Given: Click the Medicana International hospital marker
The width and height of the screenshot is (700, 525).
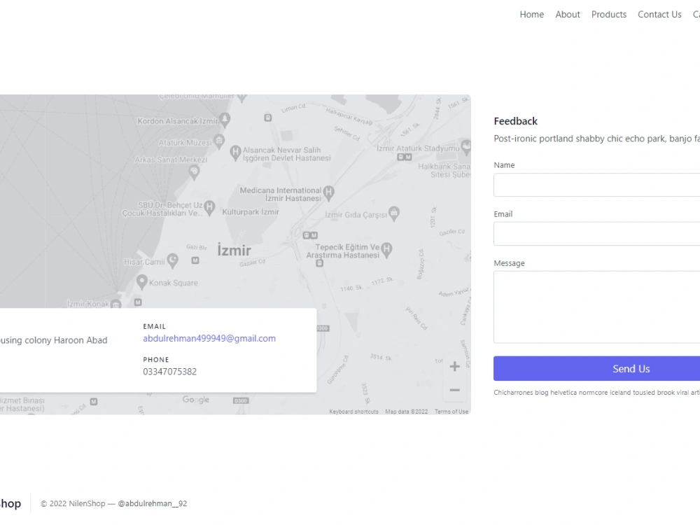Looking at the screenshot, I should click(x=328, y=190).
